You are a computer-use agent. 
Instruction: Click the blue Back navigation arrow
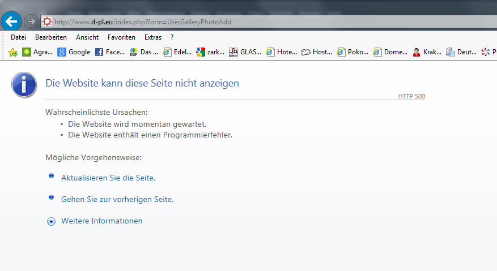(11, 21)
